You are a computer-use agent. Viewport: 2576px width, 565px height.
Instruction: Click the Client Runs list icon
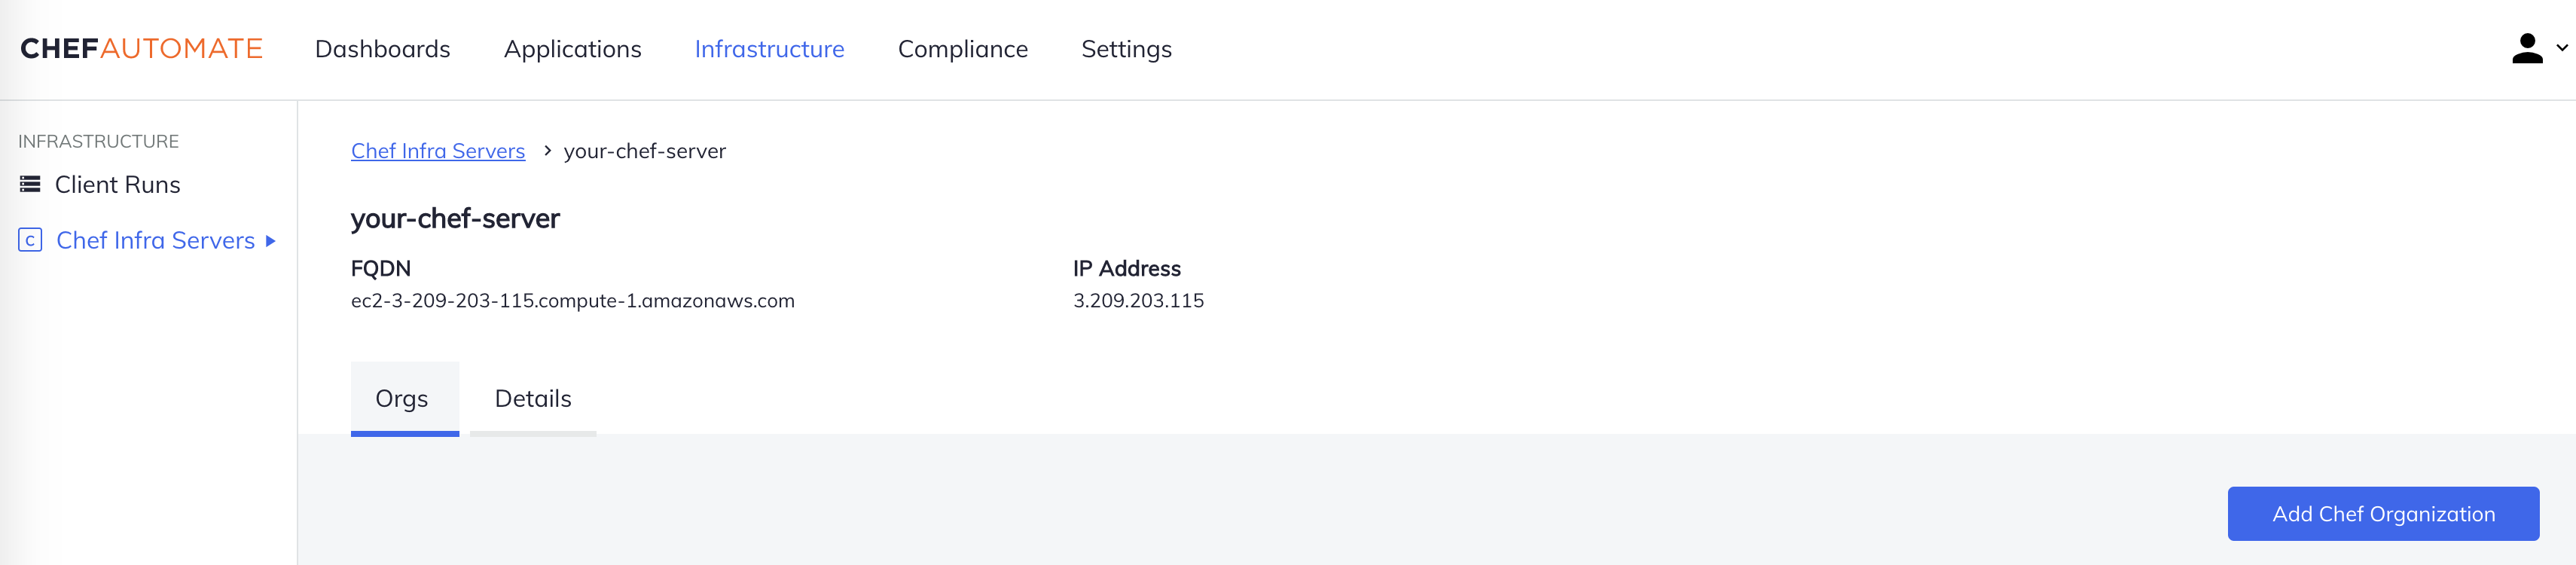coord(30,185)
